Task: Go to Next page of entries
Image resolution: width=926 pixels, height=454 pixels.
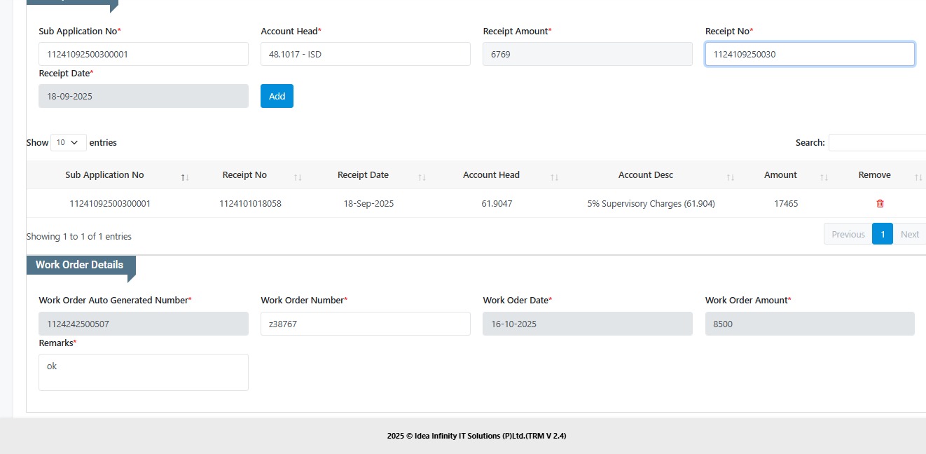Action: point(909,235)
